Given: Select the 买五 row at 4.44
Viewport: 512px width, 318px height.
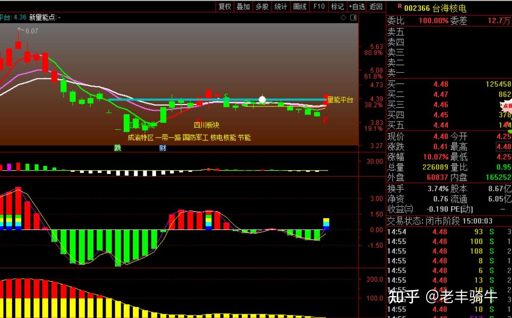Looking at the screenshot, I should (x=449, y=125).
